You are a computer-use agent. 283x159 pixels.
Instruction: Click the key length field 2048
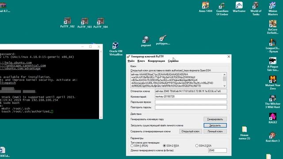coord(217,150)
